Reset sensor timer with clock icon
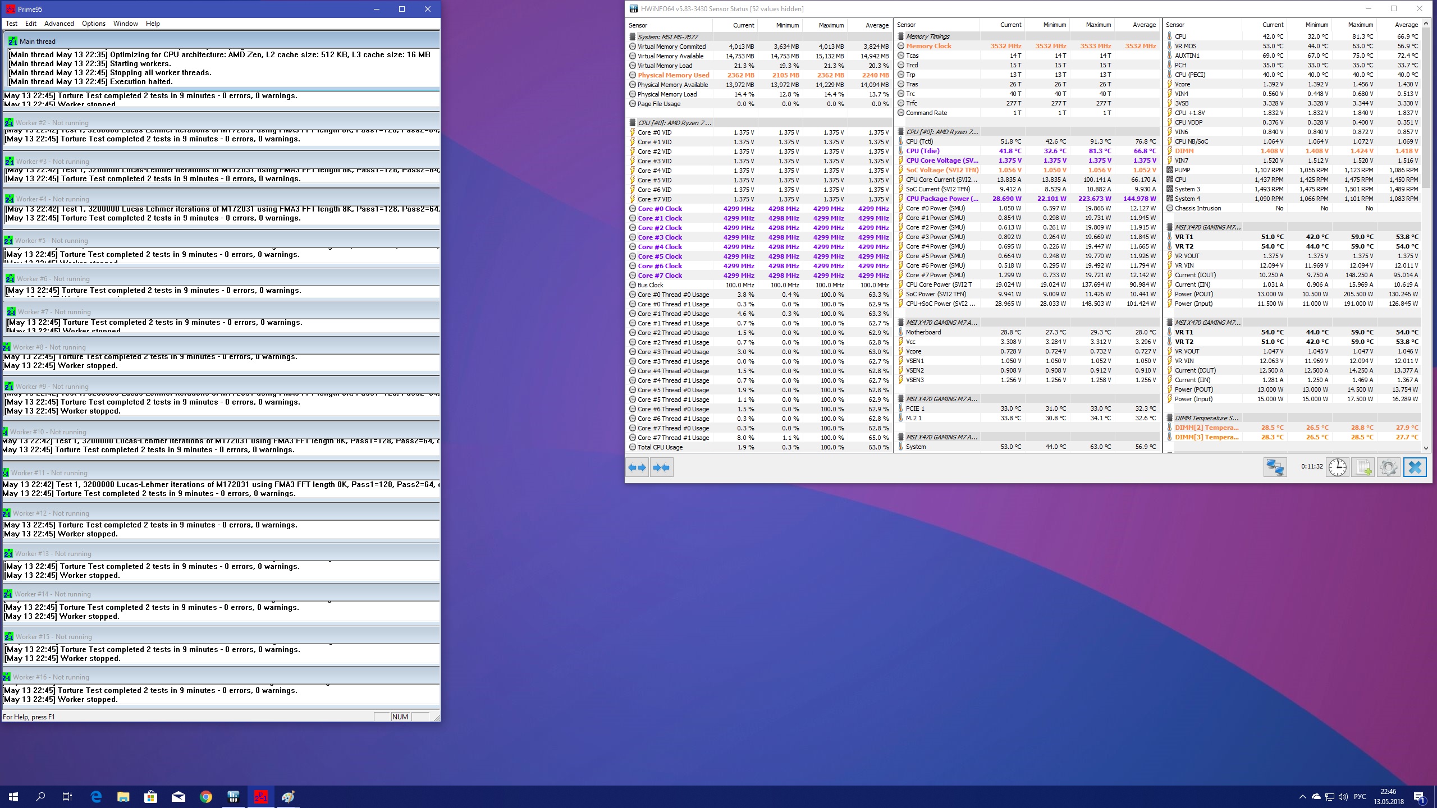Viewport: 1437px width, 808px height. [1337, 467]
